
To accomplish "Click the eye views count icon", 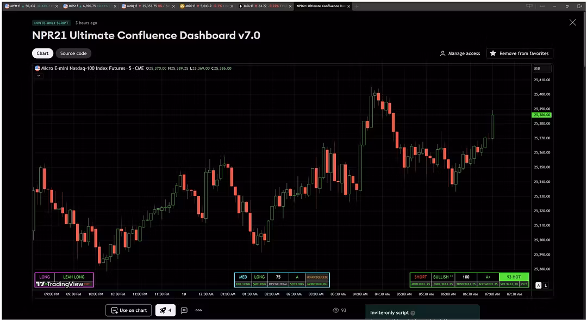I will (336, 310).
